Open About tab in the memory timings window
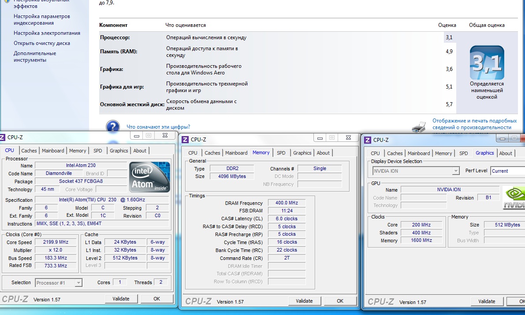Image resolution: width=525 pixels, height=315 pixels. tap(323, 153)
